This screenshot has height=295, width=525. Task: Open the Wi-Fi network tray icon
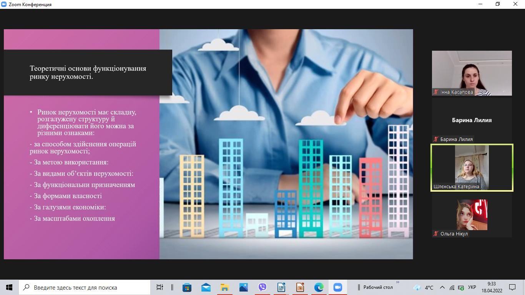(x=452, y=287)
